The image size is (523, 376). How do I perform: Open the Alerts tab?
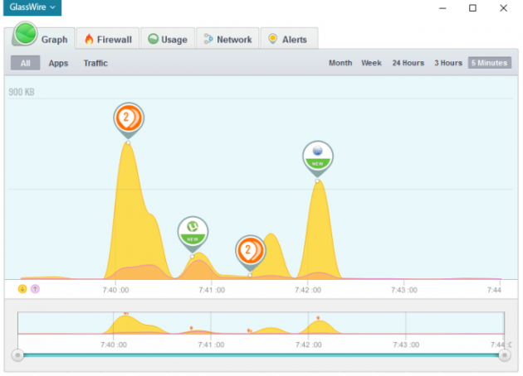click(289, 39)
